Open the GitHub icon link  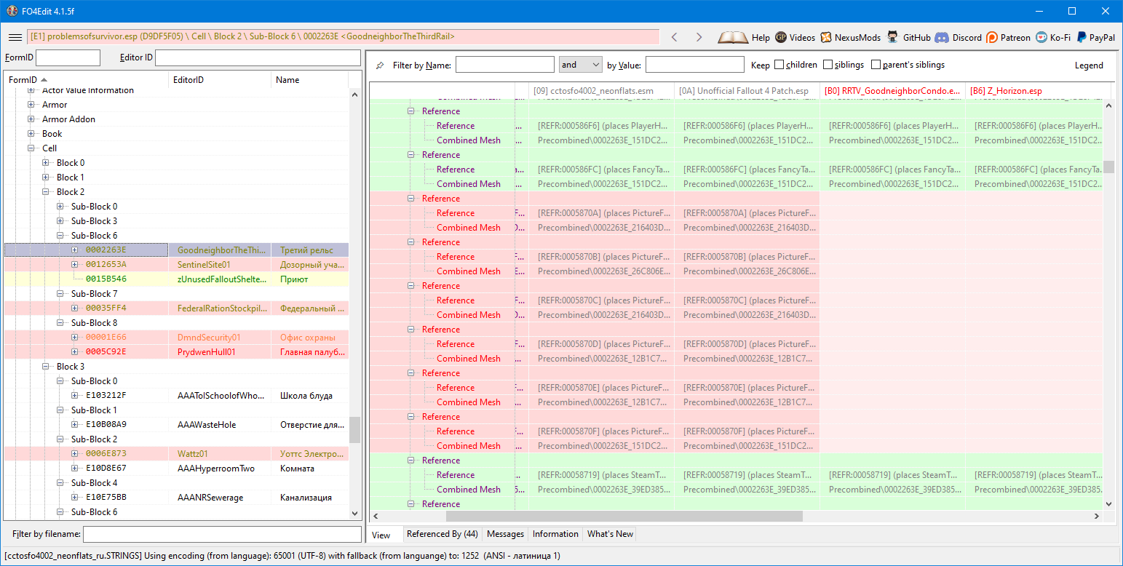[892, 37]
